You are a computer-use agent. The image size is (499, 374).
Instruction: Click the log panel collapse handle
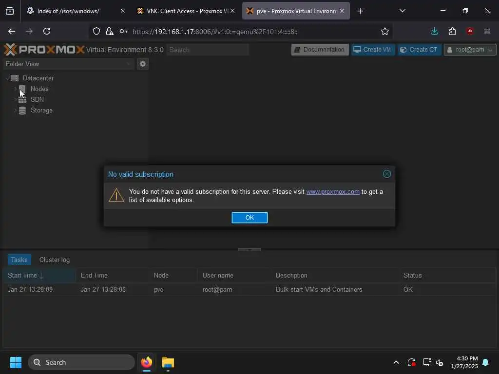(x=249, y=250)
